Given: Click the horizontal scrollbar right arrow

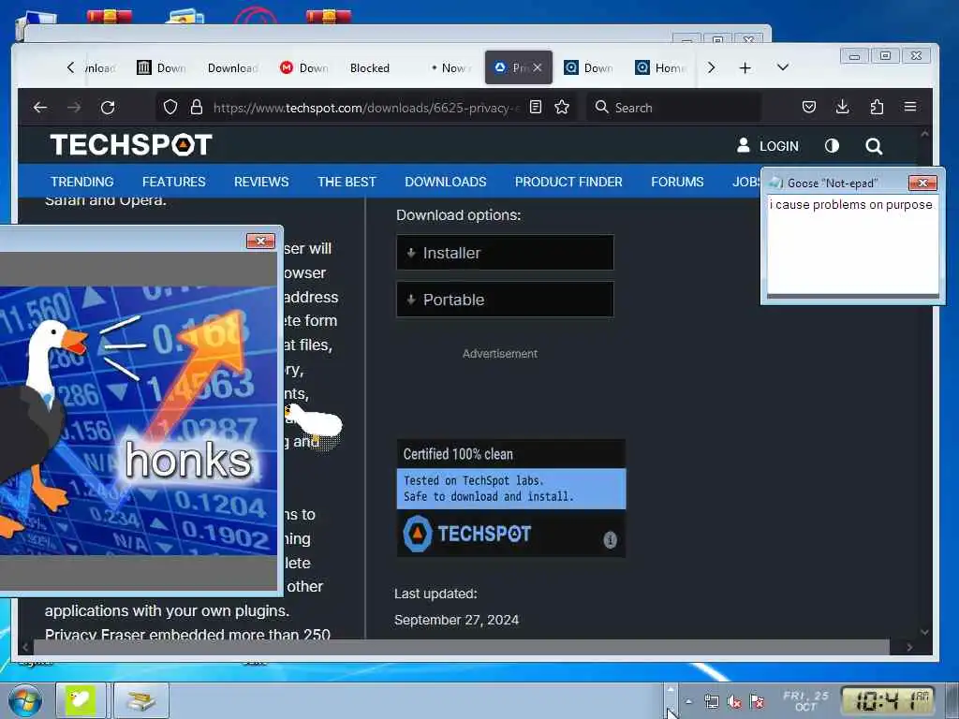Looking at the screenshot, I should 910,647.
